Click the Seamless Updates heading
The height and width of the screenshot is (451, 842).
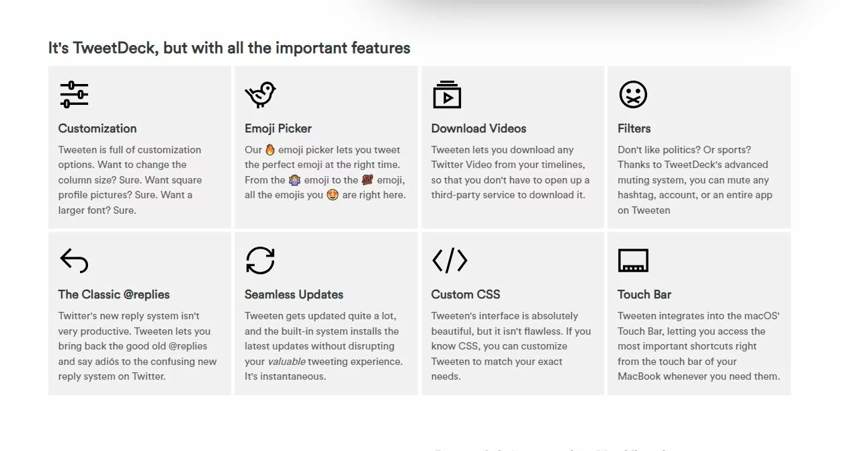click(294, 294)
